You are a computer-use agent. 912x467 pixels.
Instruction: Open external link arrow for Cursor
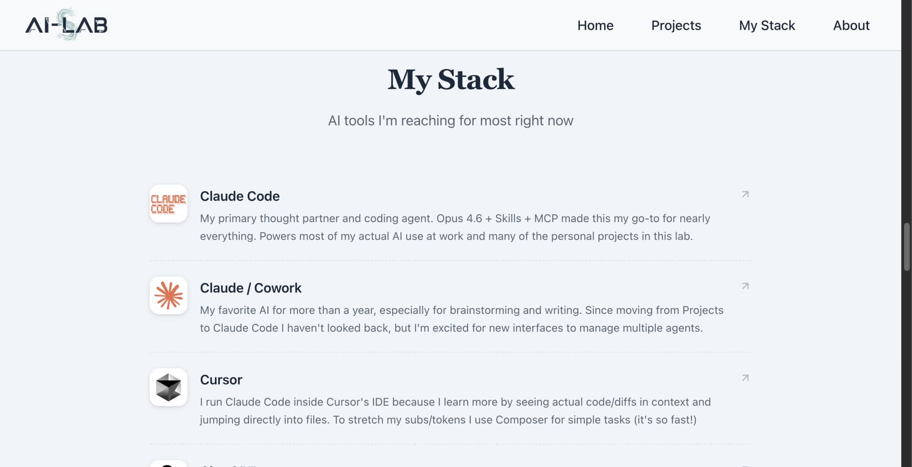point(745,378)
